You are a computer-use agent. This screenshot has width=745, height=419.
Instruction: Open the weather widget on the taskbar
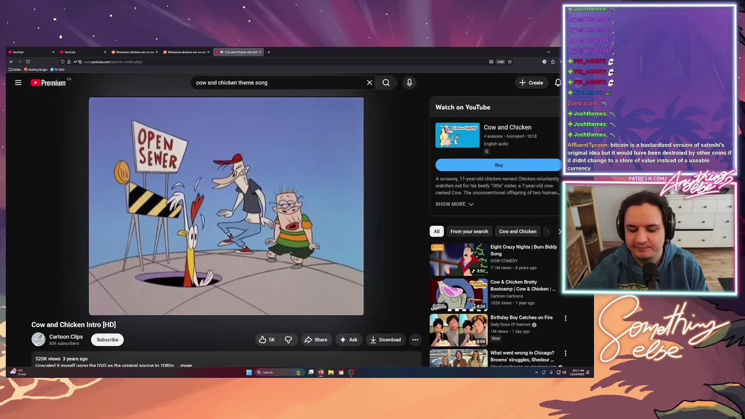click(x=19, y=372)
